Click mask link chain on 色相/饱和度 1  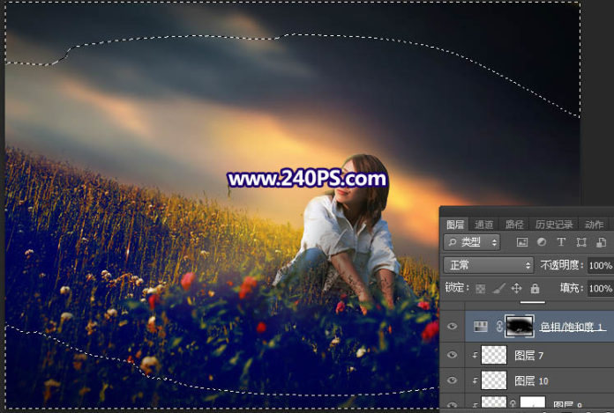[x=499, y=326]
